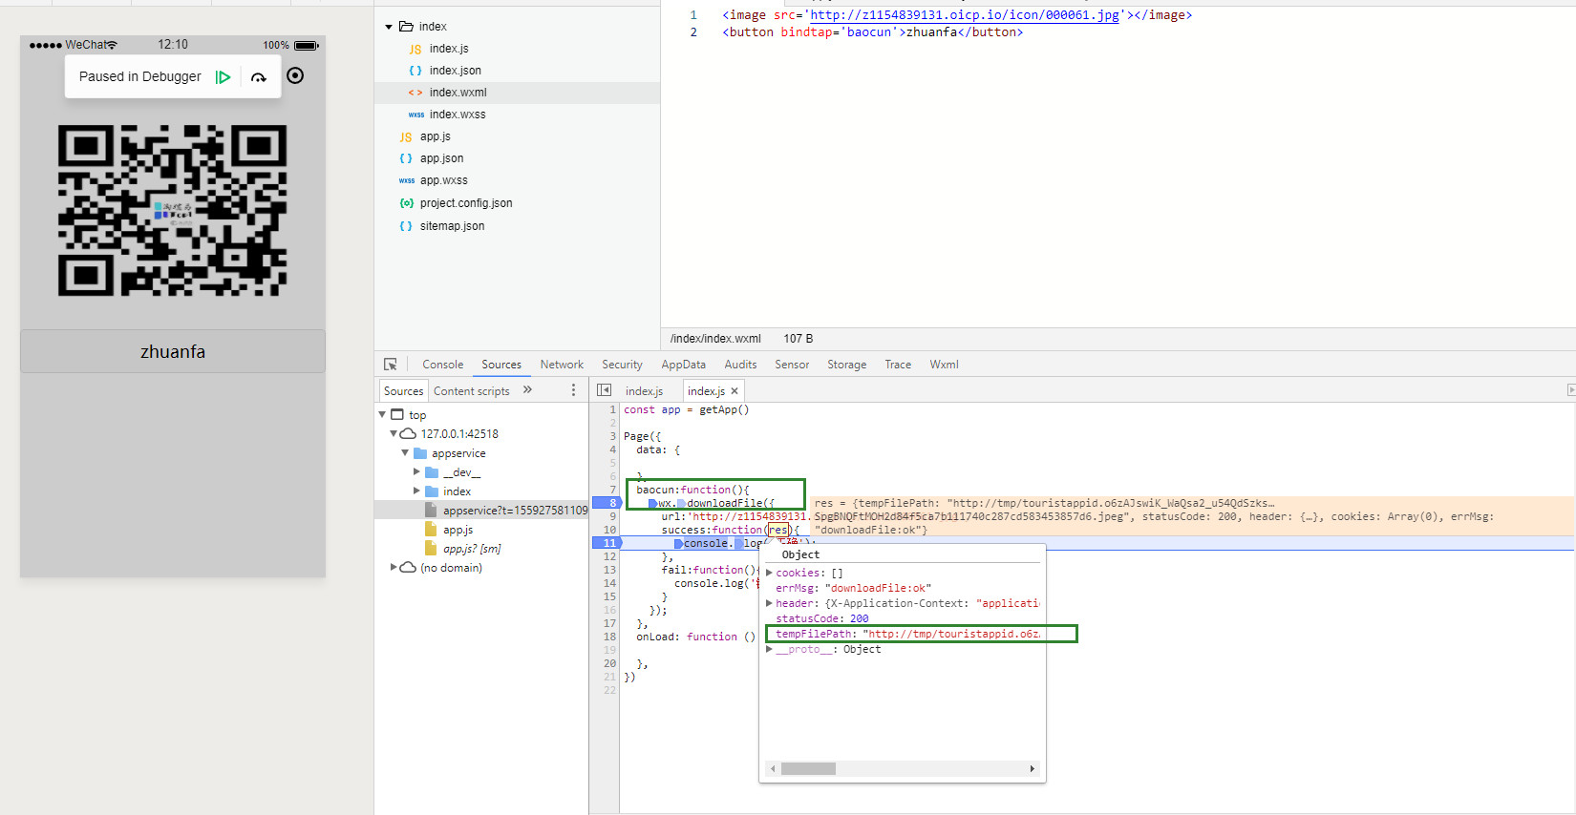This screenshot has height=815, width=1576.
Task: Click the step over icon in the debugger overlay
Action: pos(259,77)
